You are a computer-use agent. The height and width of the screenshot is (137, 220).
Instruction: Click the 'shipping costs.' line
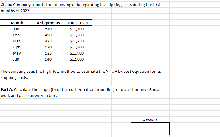click(14, 78)
